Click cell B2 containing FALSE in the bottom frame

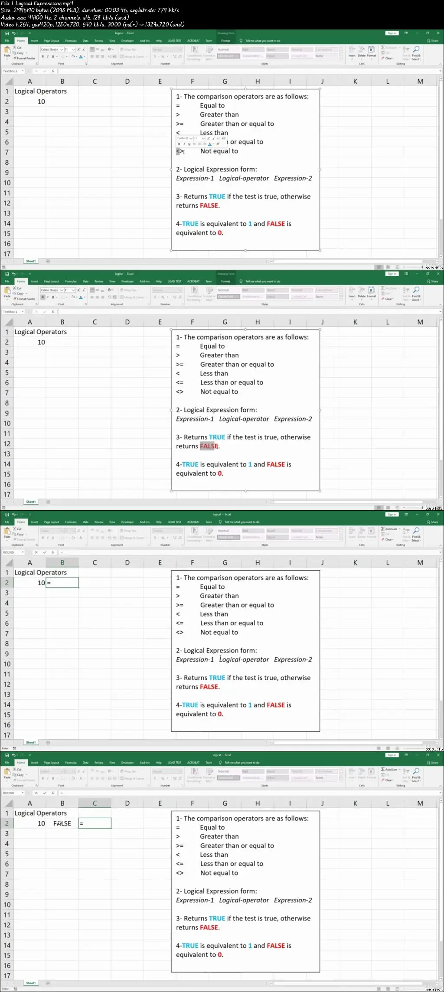[62, 823]
